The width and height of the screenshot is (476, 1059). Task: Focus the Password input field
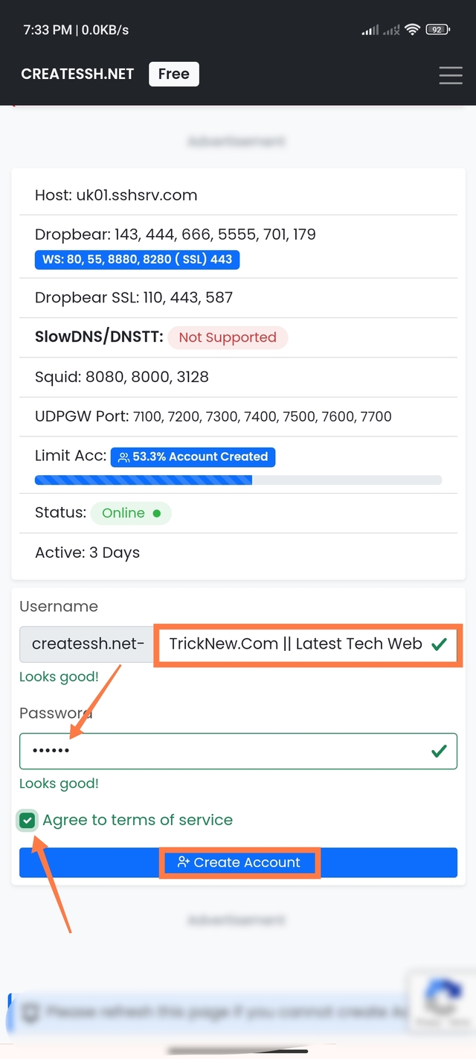(223, 751)
